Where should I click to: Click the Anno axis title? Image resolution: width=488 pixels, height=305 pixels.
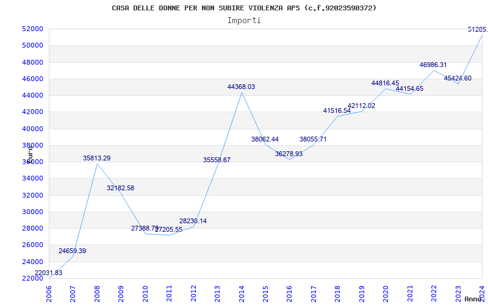click(x=473, y=299)
